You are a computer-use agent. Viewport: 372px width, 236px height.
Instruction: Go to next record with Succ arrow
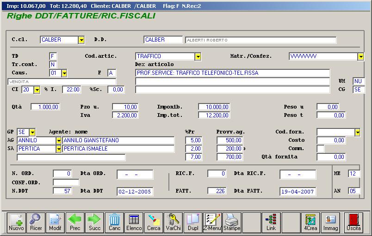click(95, 223)
